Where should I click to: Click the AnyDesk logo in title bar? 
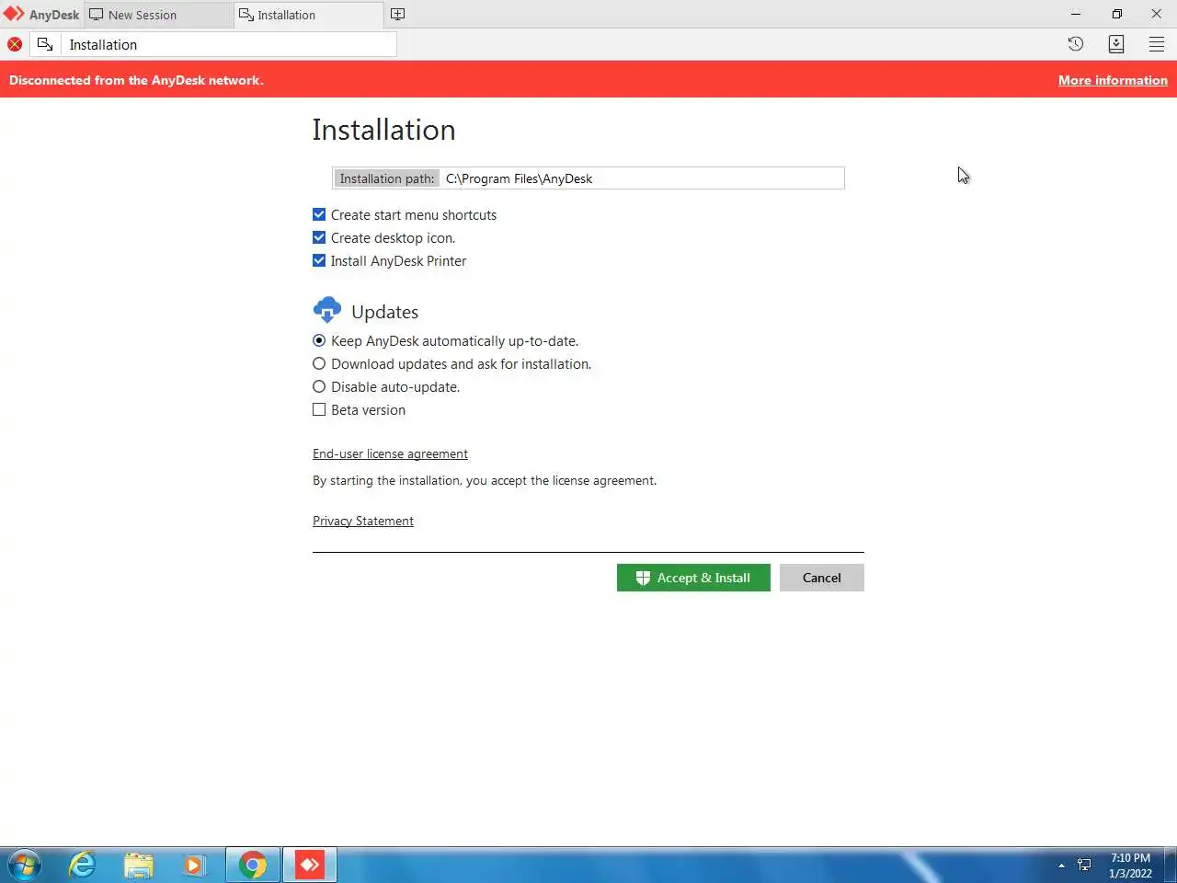[14, 15]
